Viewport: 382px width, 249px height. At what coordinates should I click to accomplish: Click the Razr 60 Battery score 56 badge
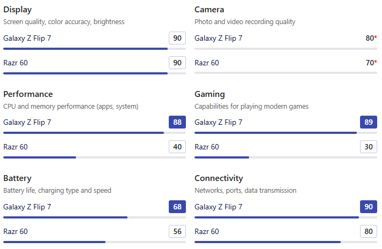tap(177, 231)
